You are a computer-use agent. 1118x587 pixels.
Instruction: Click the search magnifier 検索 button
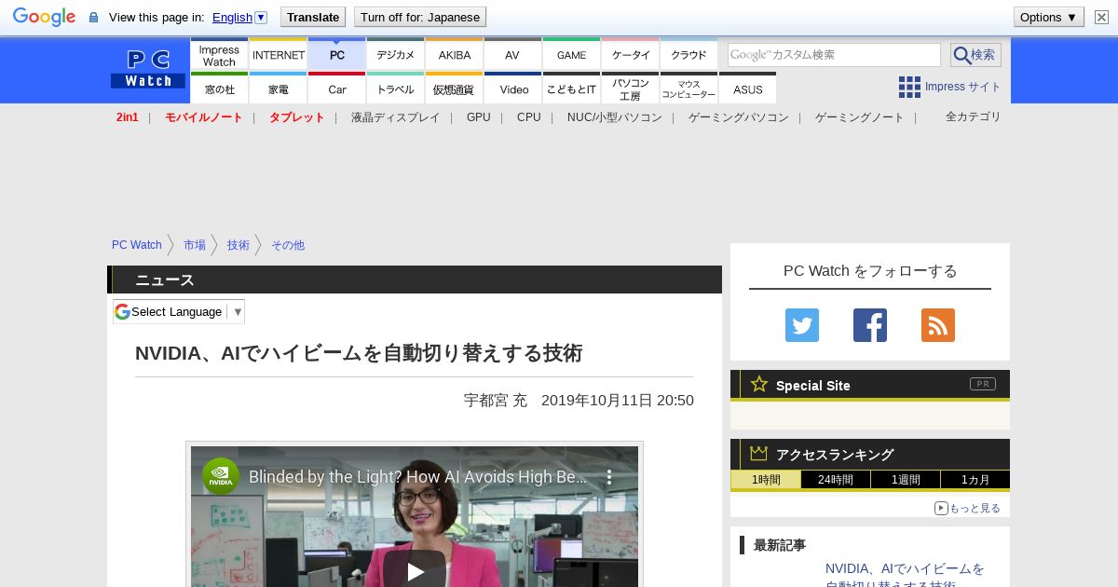(x=975, y=55)
